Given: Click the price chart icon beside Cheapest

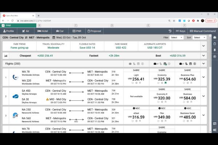Looking at the screenshot, I should [x=6, y=56].
